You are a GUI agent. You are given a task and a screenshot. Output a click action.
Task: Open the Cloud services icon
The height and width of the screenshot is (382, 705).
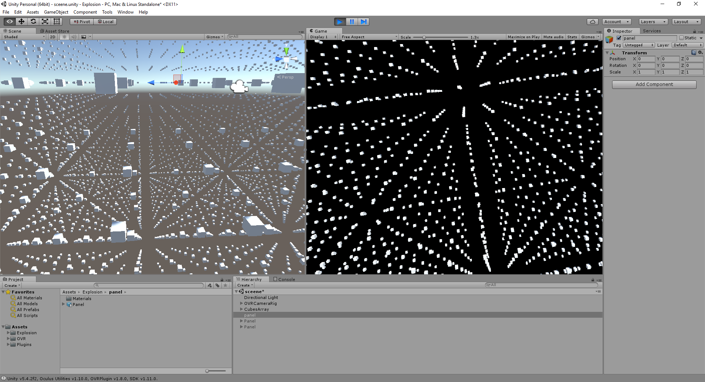click(x=593, y=22)
